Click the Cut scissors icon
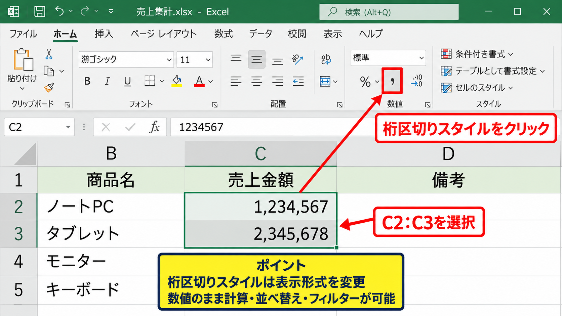Screen dimensions: 562x316 [49, 54]
